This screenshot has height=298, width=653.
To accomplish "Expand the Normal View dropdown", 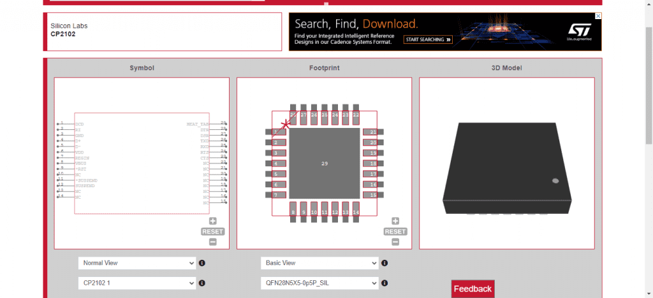I will pos(136,263).
